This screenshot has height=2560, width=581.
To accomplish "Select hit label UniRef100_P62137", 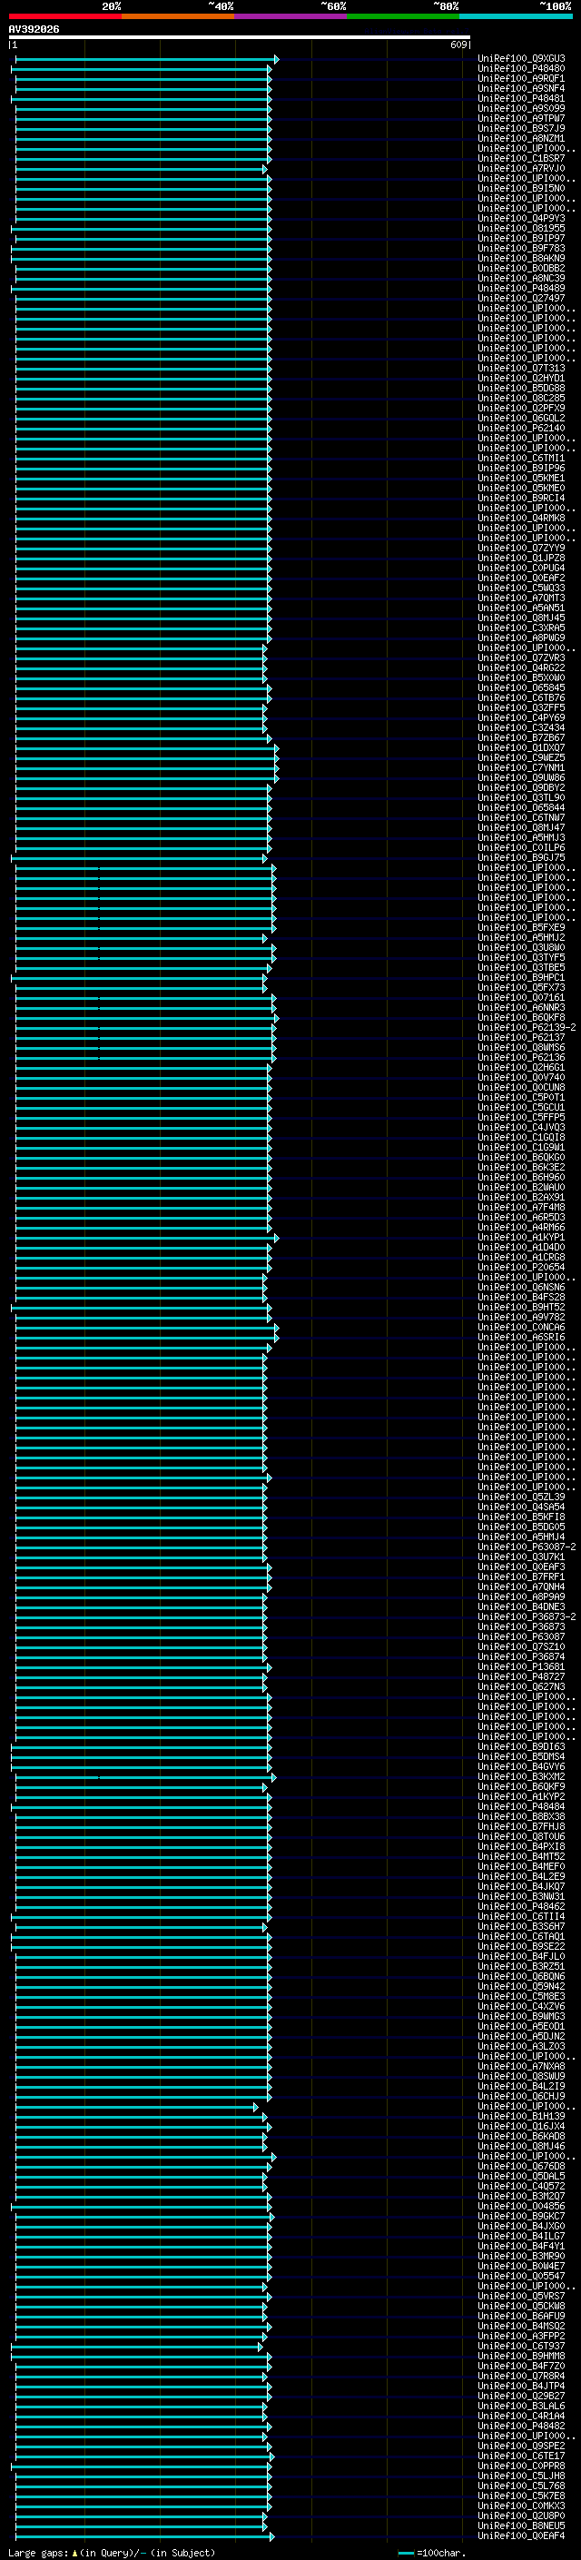I will [521, 1039].
